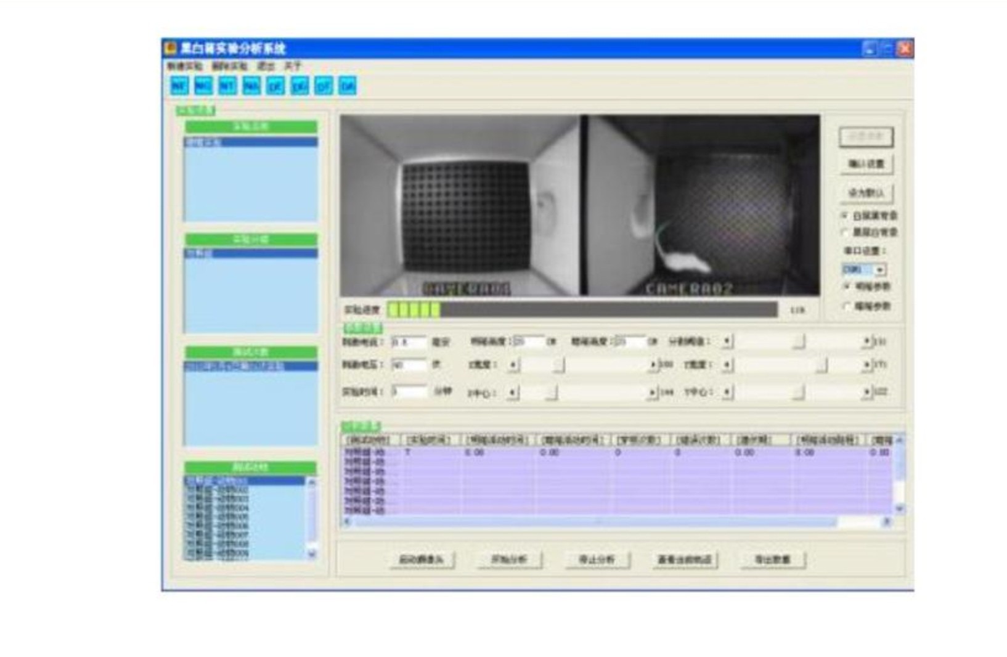Click the 实验时间 minutes input field
This screenshot has height=657, width=1007.
[409, 391]
